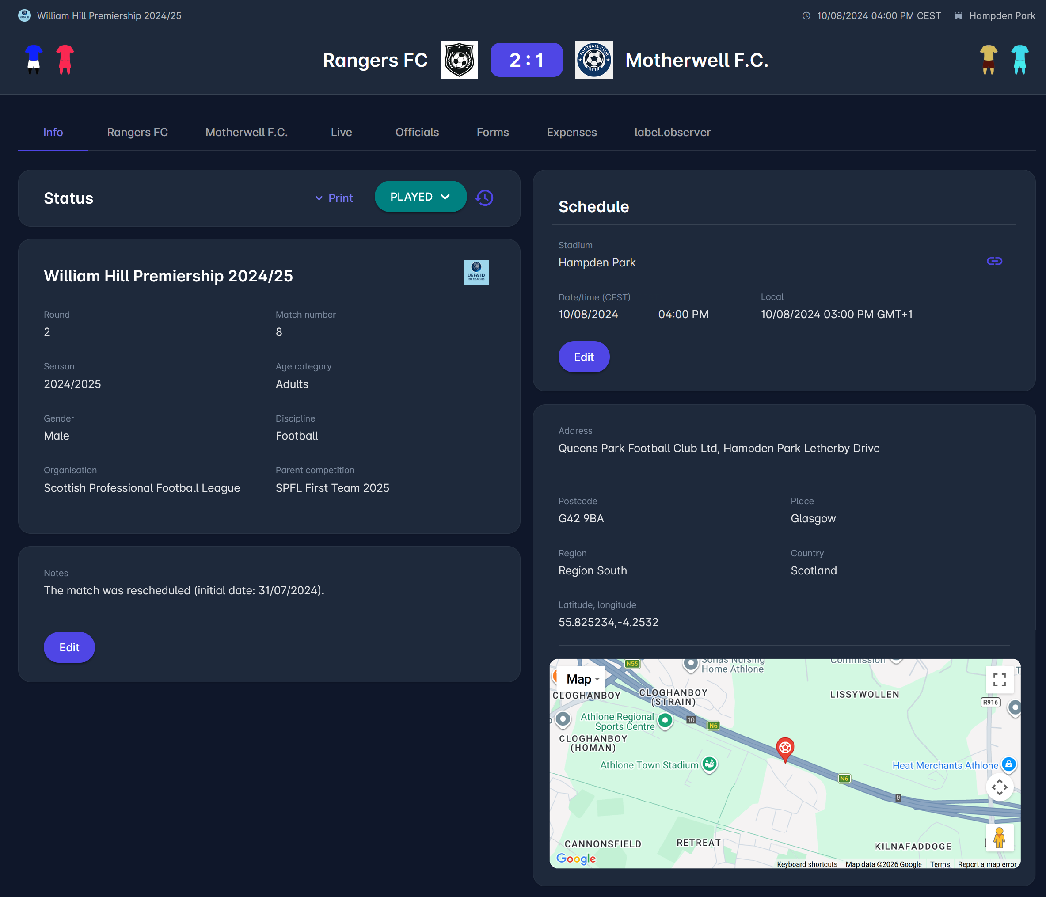Click the stadium link icon next to Hampden Park
Viewport: 1046px width, 897px height.
pyautogui.click(x=994, y=261)
